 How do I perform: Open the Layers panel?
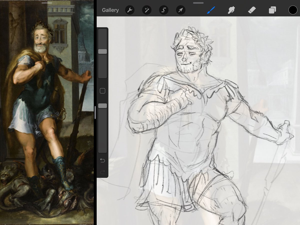272,10
